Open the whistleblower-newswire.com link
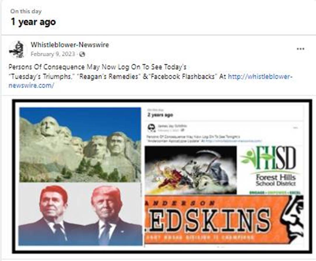Image resolution: width=316 pixels, height=261 pixels. coord(150,81)
